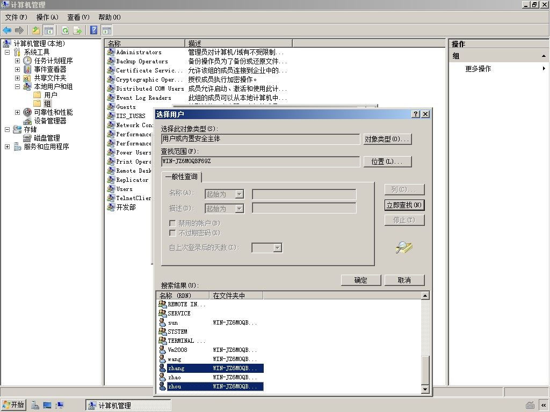The height and width of the screenshot is (412, 550).
Task: Select the 一般性查询 tab
Action: (182, 176)
